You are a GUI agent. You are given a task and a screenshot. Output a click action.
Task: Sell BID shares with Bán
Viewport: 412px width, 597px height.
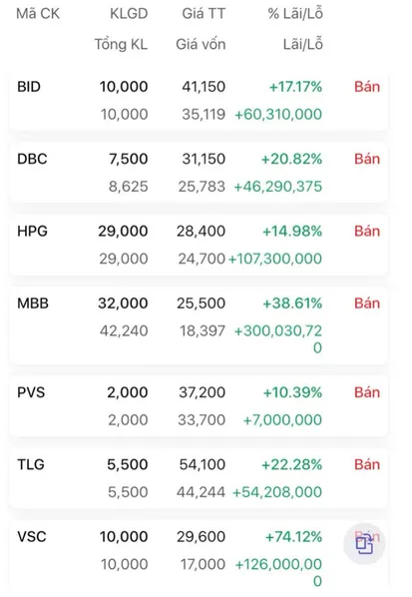(367, 87)
